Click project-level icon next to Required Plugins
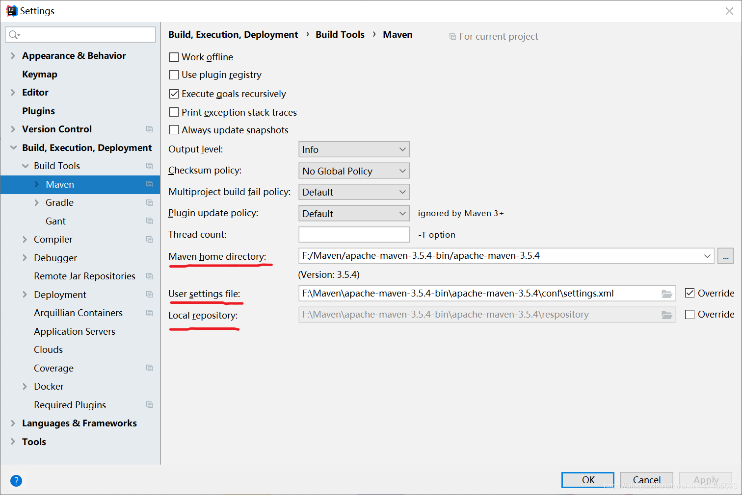 coord(150,405)
